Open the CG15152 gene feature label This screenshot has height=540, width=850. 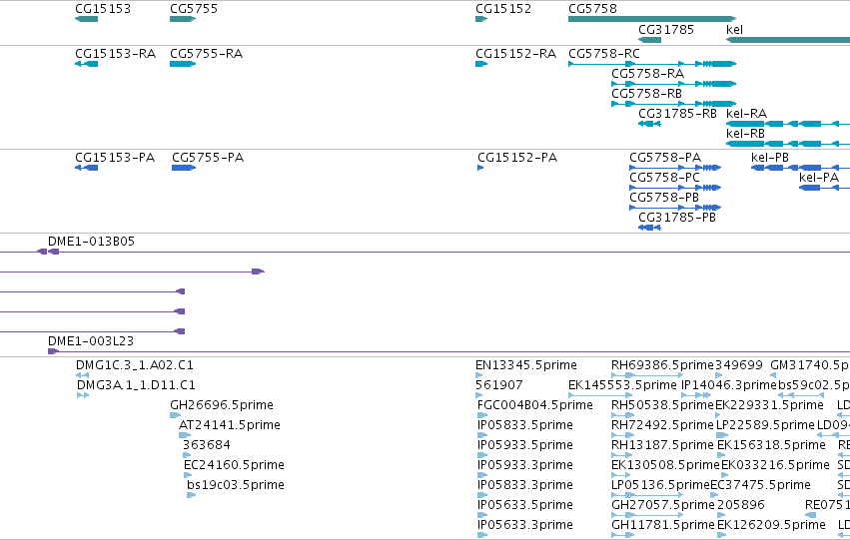pyautogui.click(x=503, y=9)
